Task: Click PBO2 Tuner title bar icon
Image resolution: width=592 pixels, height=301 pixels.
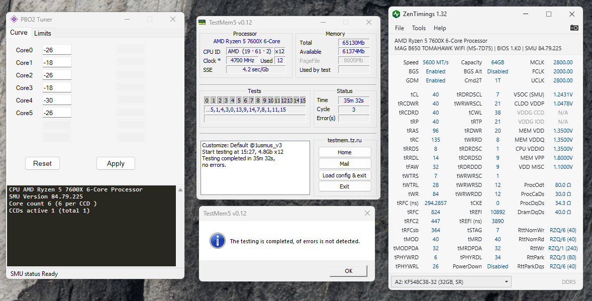Action: click(x=14, y=19)
